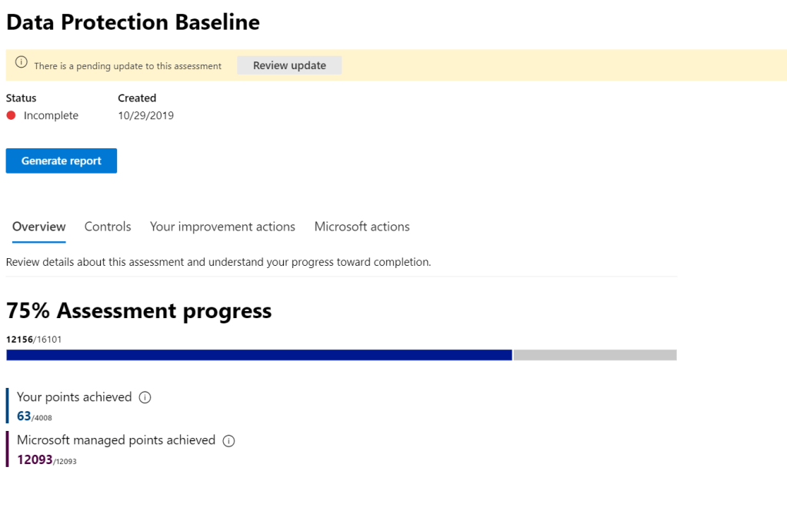Click the 75% Assessment progress heading
The image size is (787, 517).
(x=138, y=311)
